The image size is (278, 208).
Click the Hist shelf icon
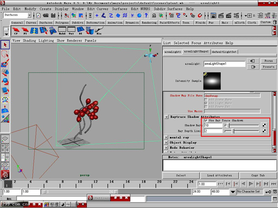tap(99, 31)
